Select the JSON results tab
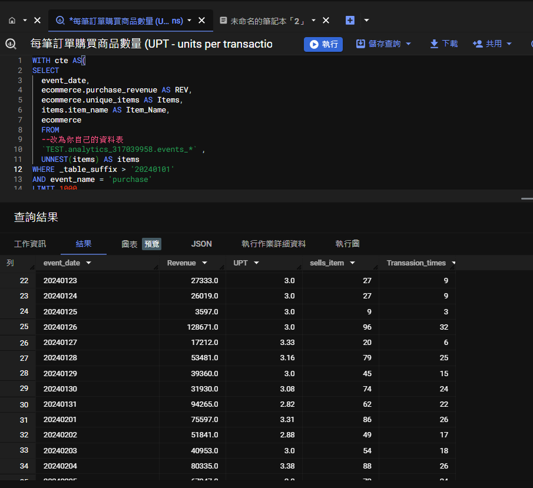533x488 pixels. tap(201, 244)
